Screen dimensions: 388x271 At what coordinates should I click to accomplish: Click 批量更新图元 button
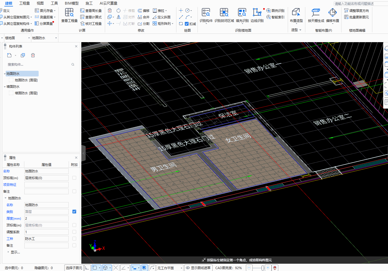356,17
